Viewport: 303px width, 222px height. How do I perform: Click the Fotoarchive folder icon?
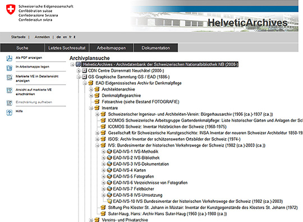97,102
